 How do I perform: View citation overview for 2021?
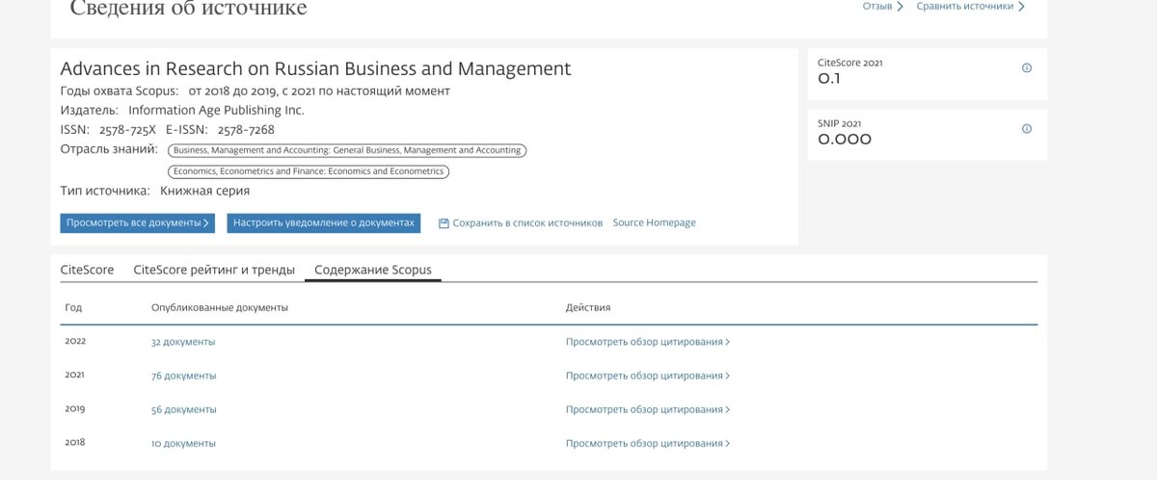pyautogui.click(x=647, y=376)
